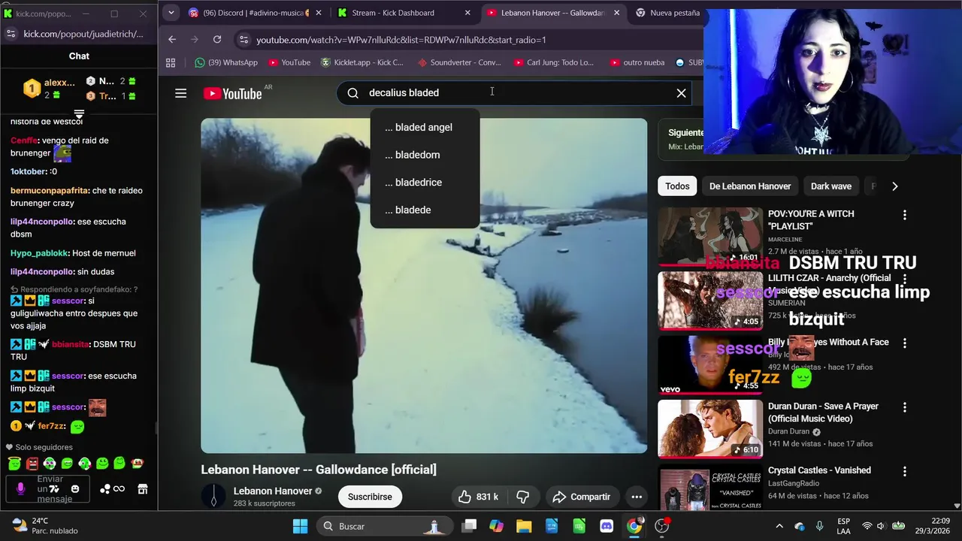Launch Copilot from the taskbar
Image resolution: width=962 pixels, height=541 pixels.
(496, 526)
